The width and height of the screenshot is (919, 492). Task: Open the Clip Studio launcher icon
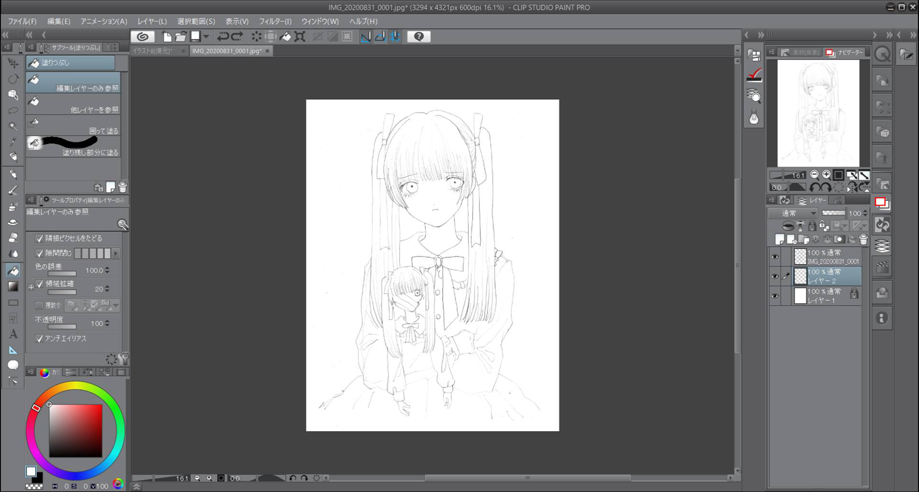click(x=143, y=37)
